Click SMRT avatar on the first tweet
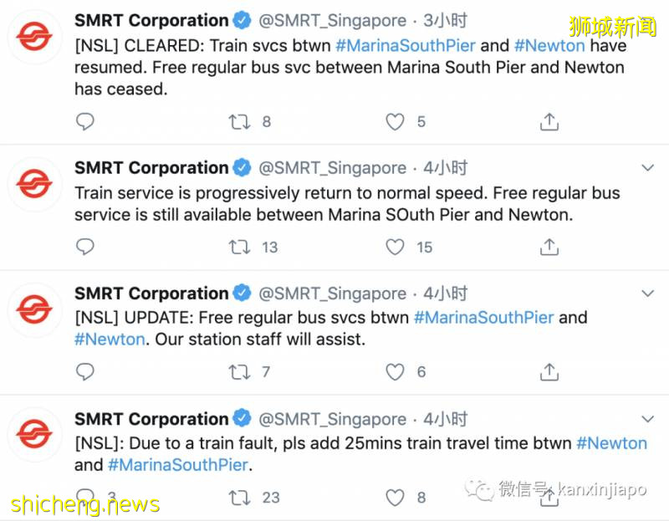Viewport: 669px width, 521px height. (35, 37)
